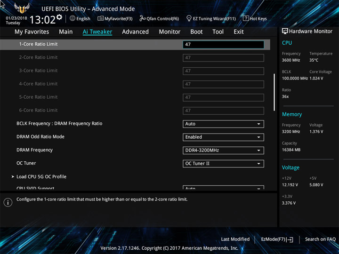Go to the Advanced tab
The height and width of the screenshot is (254, 339).
135,32
